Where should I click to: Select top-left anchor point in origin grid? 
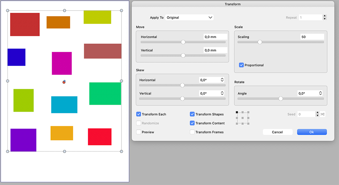pyautogui.click(x=237, y=112)
